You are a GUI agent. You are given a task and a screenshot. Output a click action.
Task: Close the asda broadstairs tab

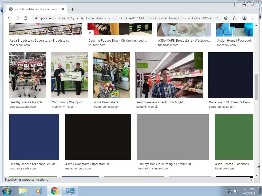(63, 9)
